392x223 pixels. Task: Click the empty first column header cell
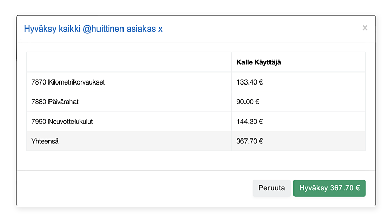pyautogui.click(x=129, y=62)
